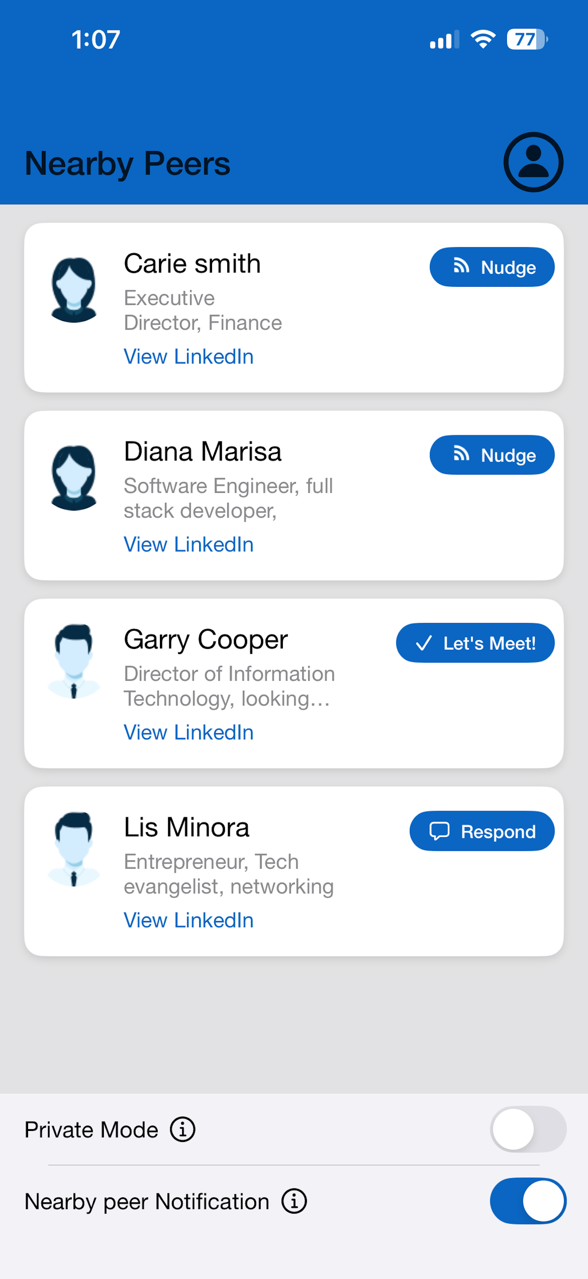Open Diana Marisa's avatar
Viewport: 588px width, 1279px height.
click(73, 478)
